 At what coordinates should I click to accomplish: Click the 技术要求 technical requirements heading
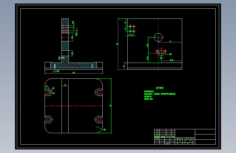(x=160, y=88)
